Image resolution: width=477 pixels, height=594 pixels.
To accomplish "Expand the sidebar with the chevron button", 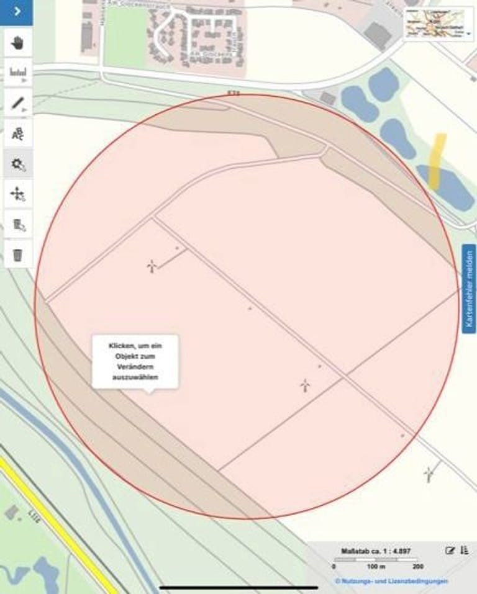I will (17, 12).
